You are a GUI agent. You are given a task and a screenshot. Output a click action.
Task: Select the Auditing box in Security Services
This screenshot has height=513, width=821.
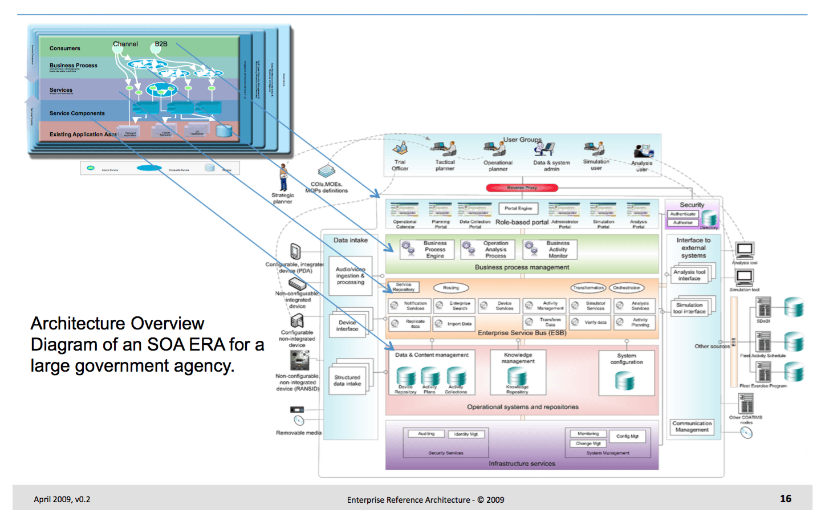click(426, 434)
